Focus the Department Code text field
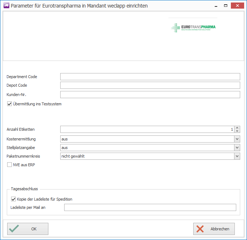Viewport: 247px width, 240px height. coord(150,77)
